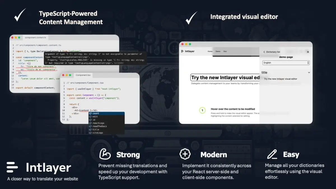Open the English language dropdown
The height and width of the screenshot is (189, 336).
(x=286, y=63)
